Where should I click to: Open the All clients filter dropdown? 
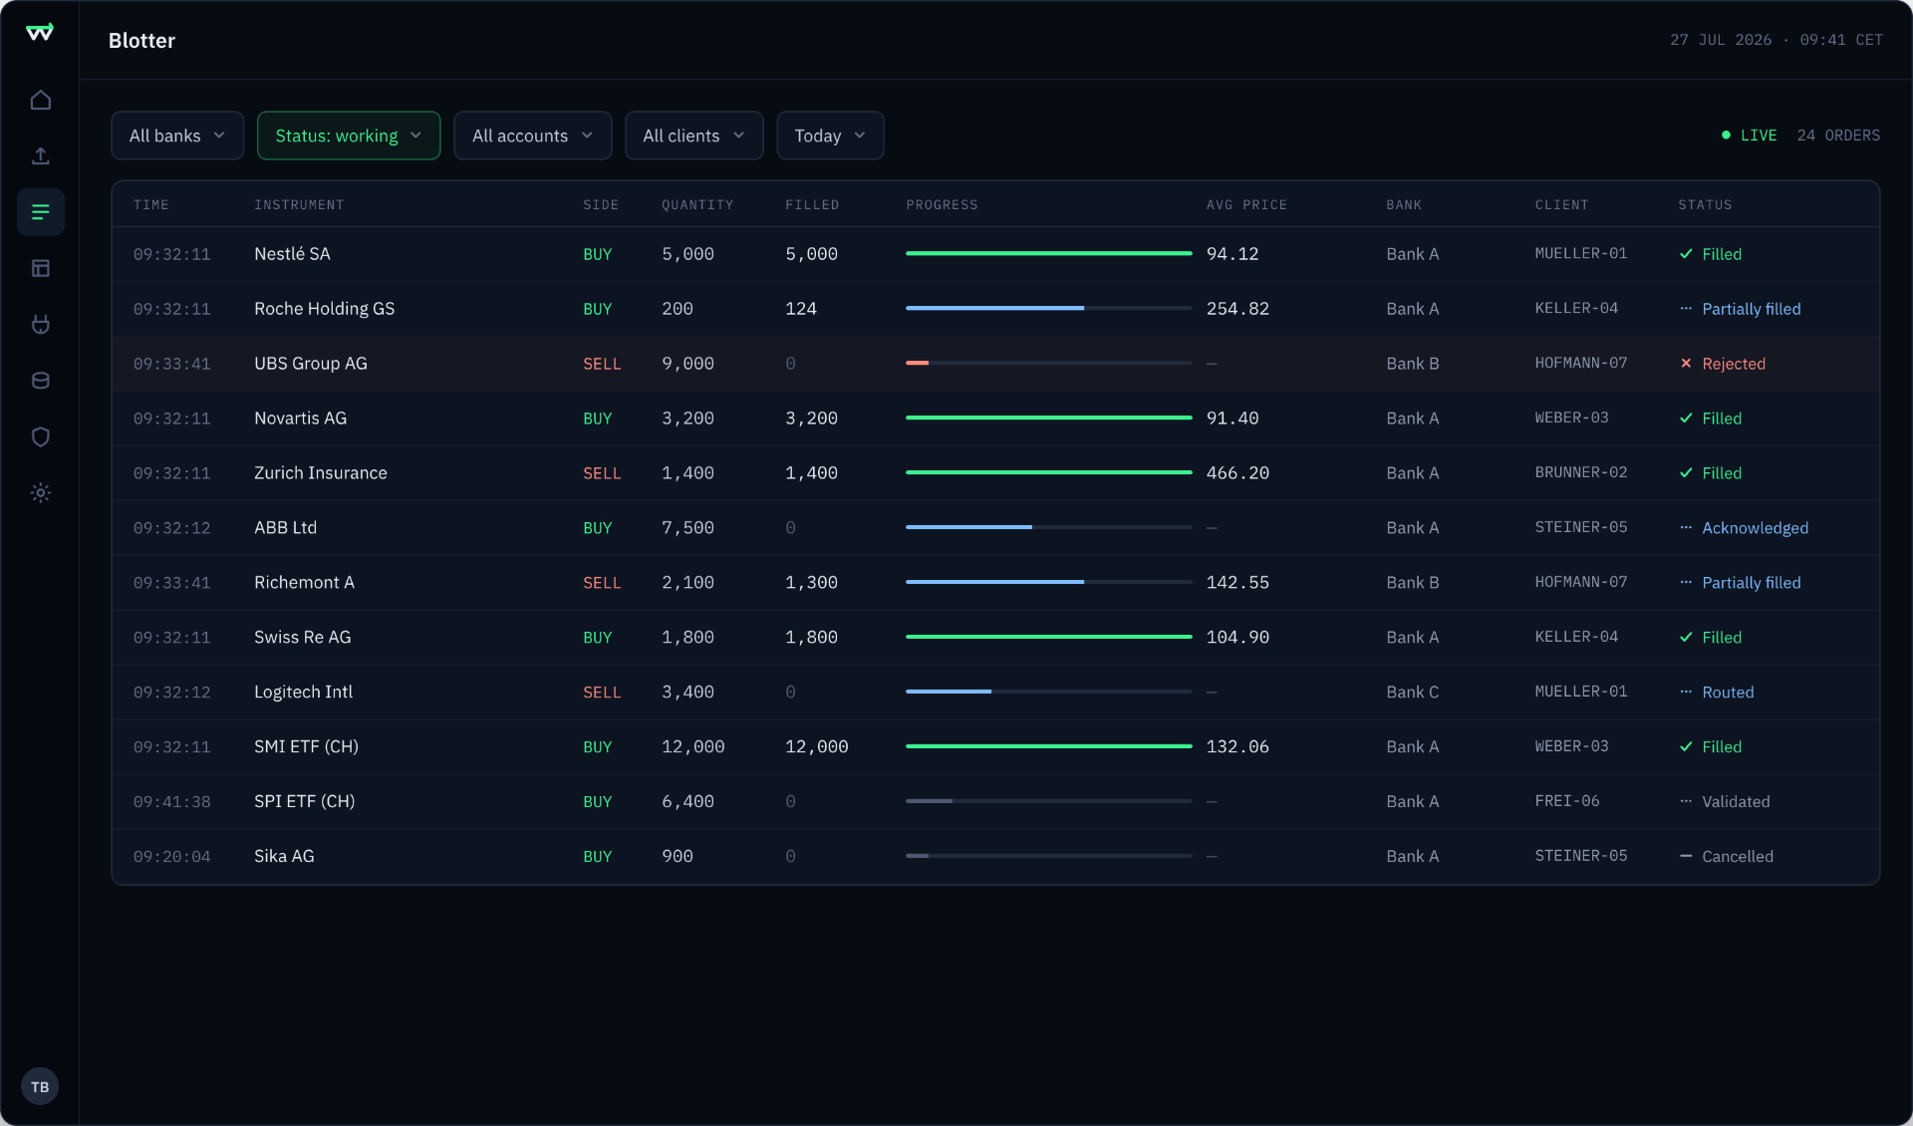pos(694,136)
